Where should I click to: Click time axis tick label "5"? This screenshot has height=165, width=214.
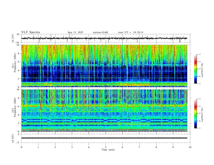(106, 147)
